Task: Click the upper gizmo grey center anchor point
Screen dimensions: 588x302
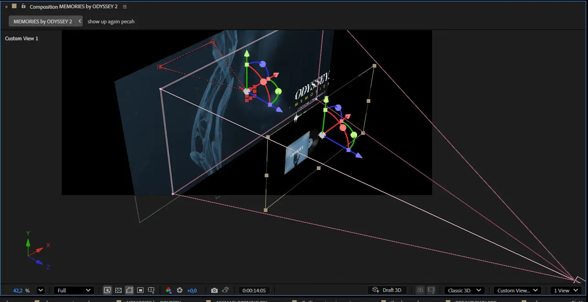Action: [247, 91]
